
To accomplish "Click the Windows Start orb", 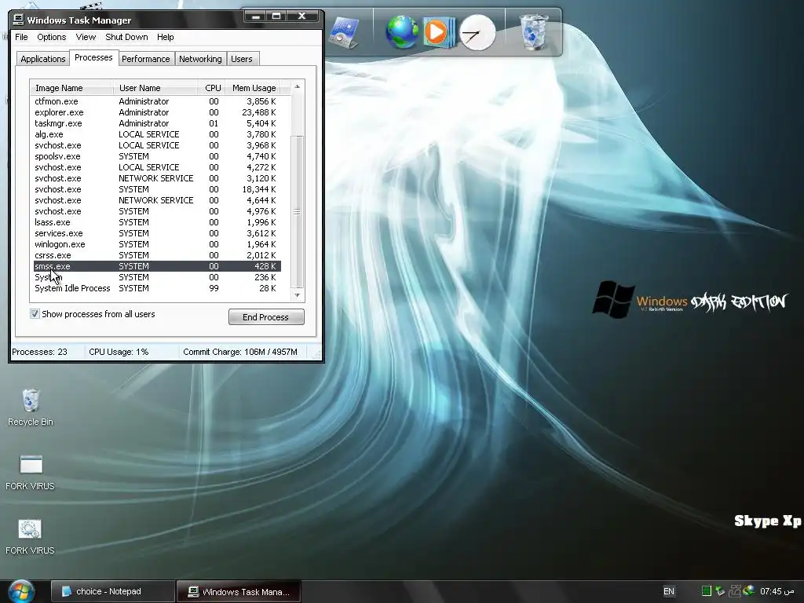I will (x=21, y=592).
